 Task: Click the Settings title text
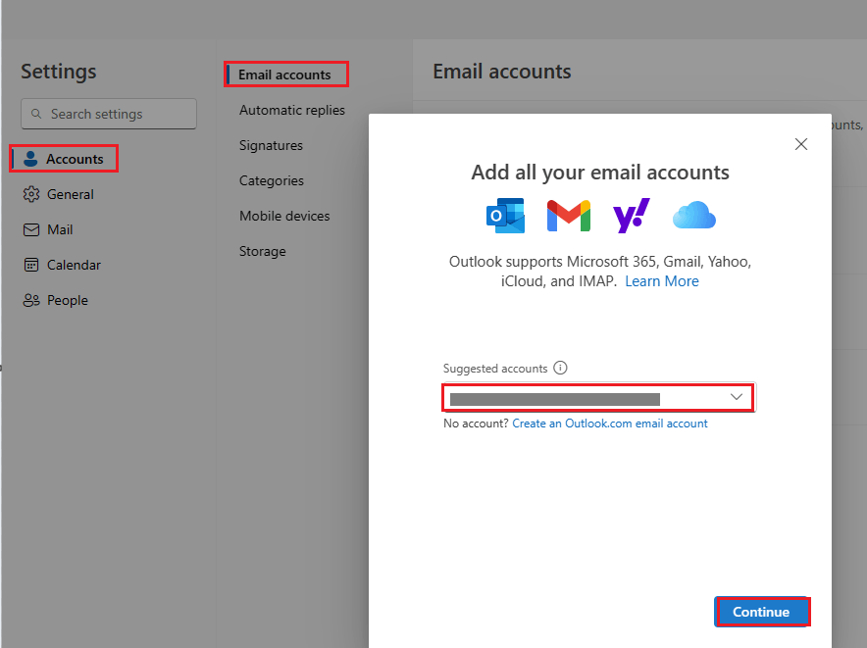tap(59, 72)
